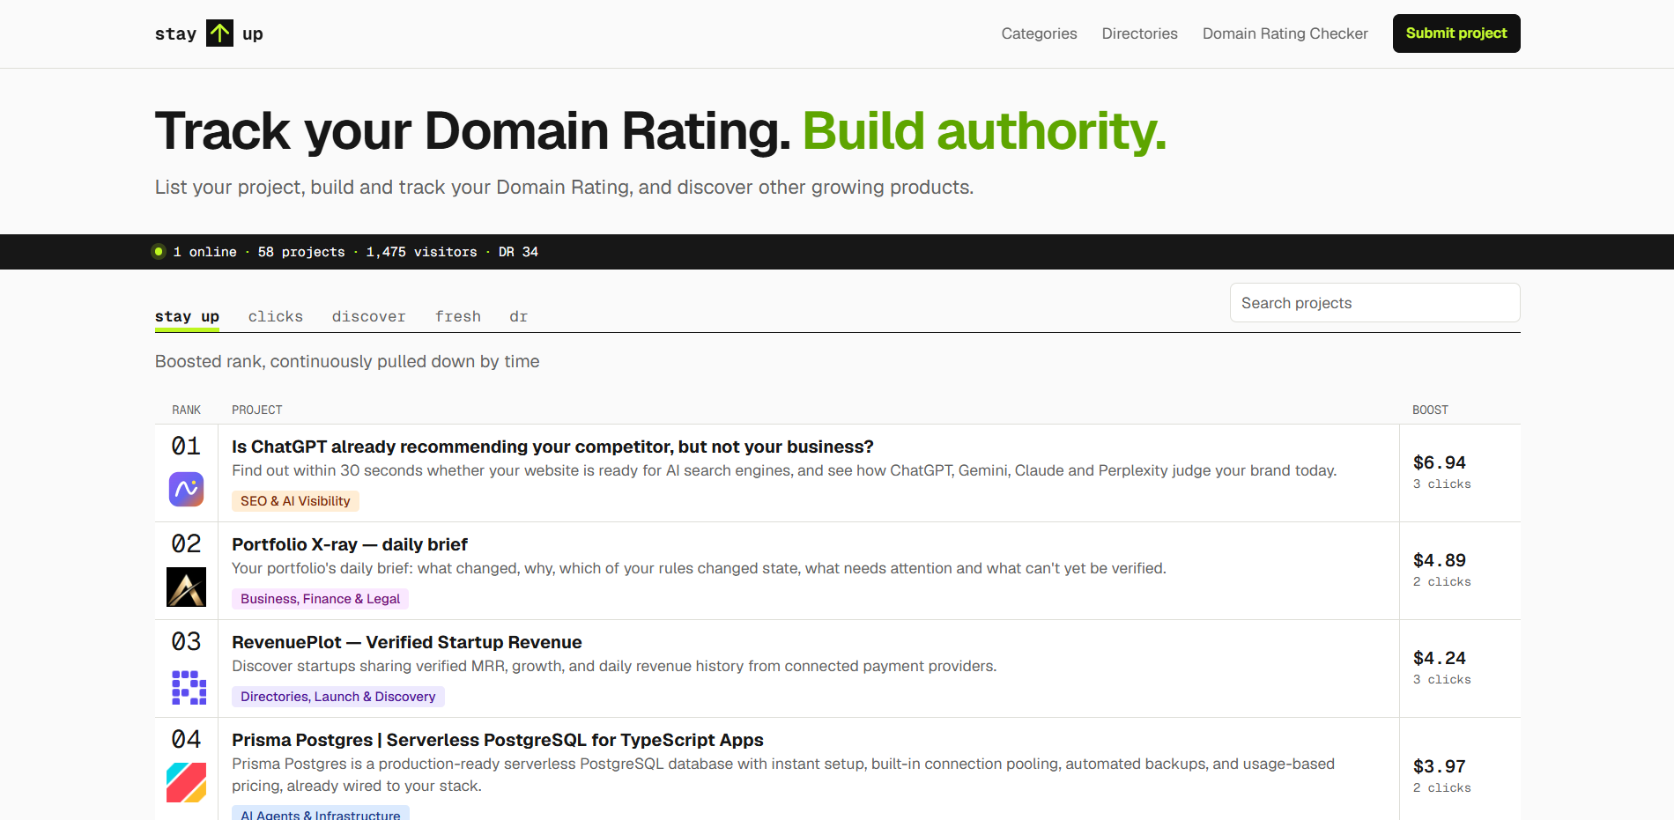Click the DR 34 stat
Viewport: 1674px width, 820px height.
tap(518, 252)
